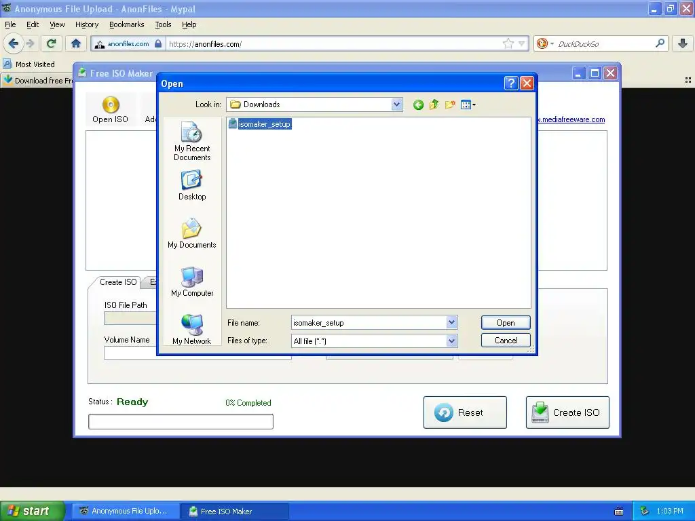Select the isomaker_setup file
The width and height of the screenshot is (695, 521).
pyautogui.click(x=260, y=124)
